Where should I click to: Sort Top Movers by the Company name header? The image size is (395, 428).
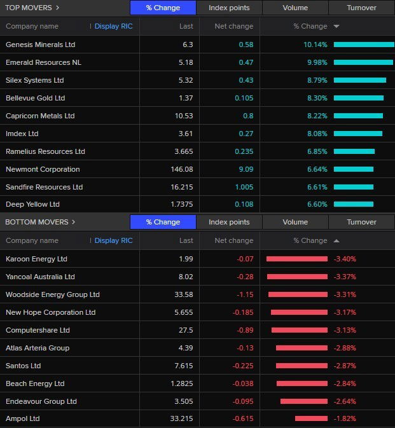click(32, 27)
